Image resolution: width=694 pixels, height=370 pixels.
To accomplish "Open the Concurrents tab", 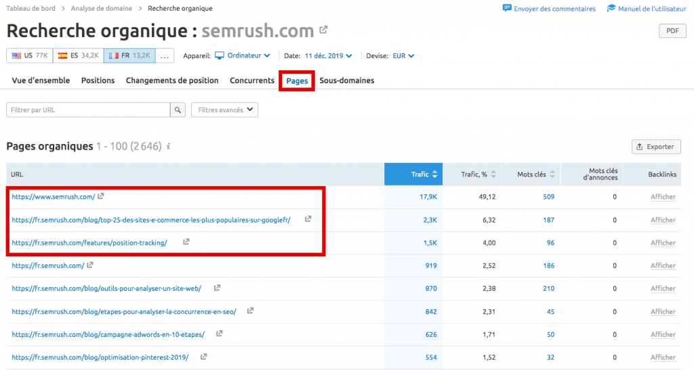I will (x=252, y=80).
